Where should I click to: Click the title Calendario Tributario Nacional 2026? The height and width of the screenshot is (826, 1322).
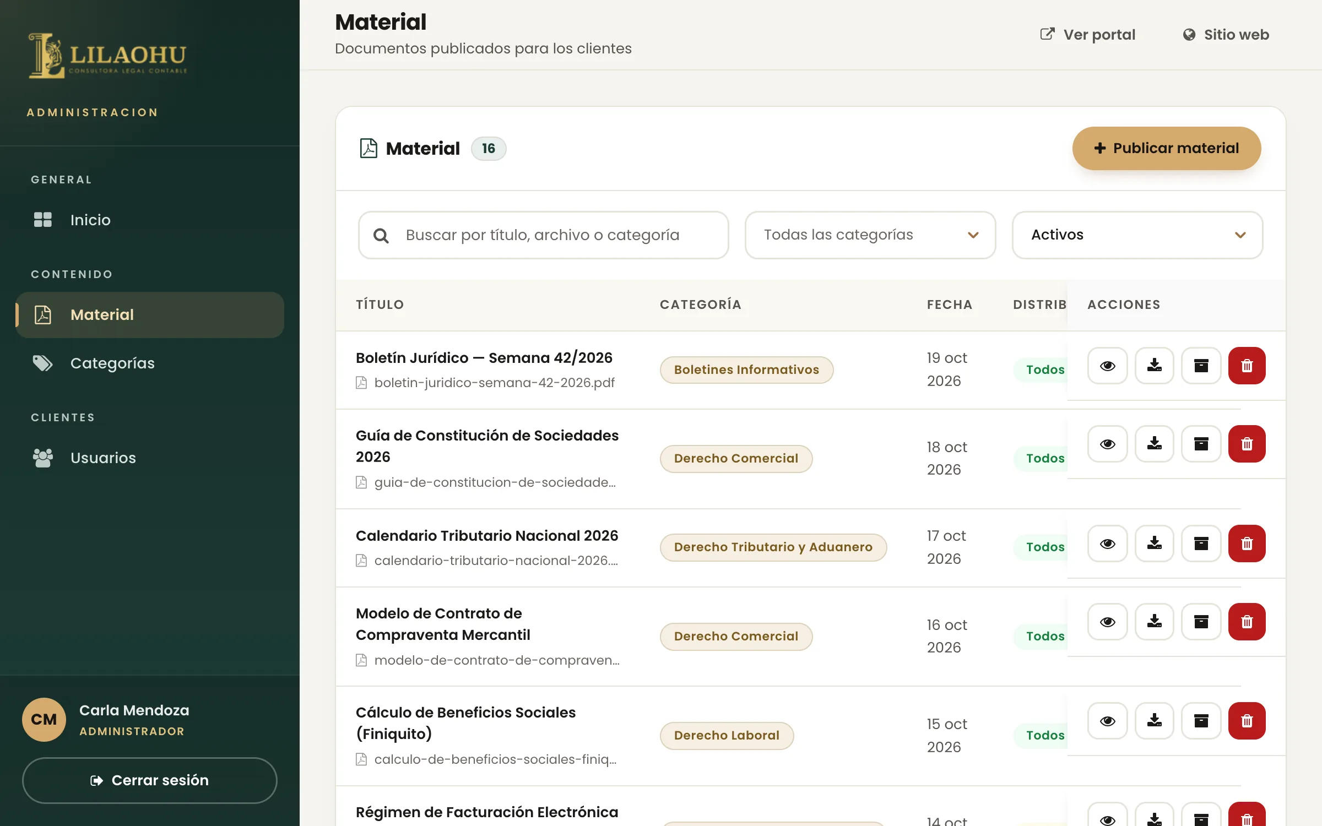pos(487,536)
